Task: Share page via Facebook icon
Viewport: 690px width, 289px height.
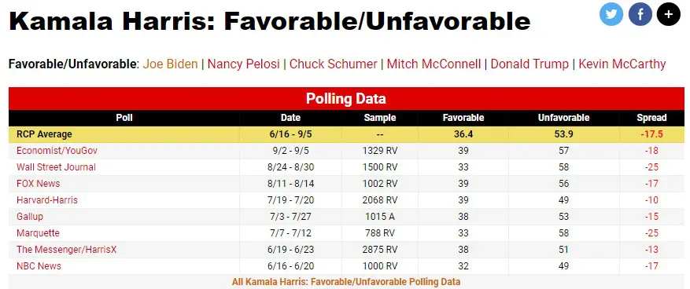Action: 640,14
